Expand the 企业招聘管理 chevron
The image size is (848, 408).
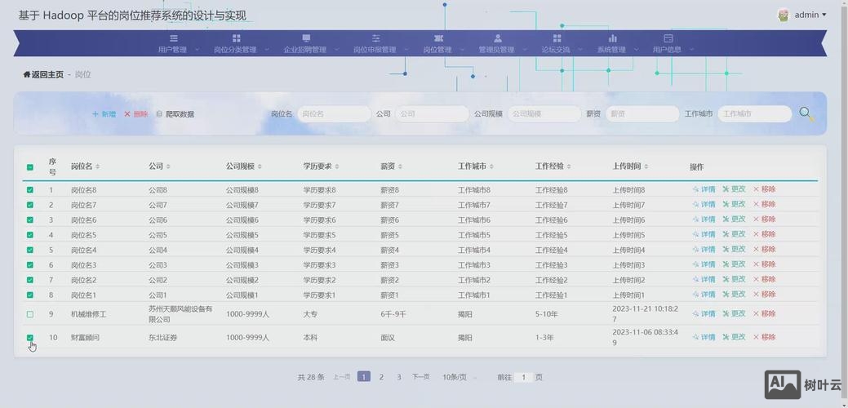point(336,50)
